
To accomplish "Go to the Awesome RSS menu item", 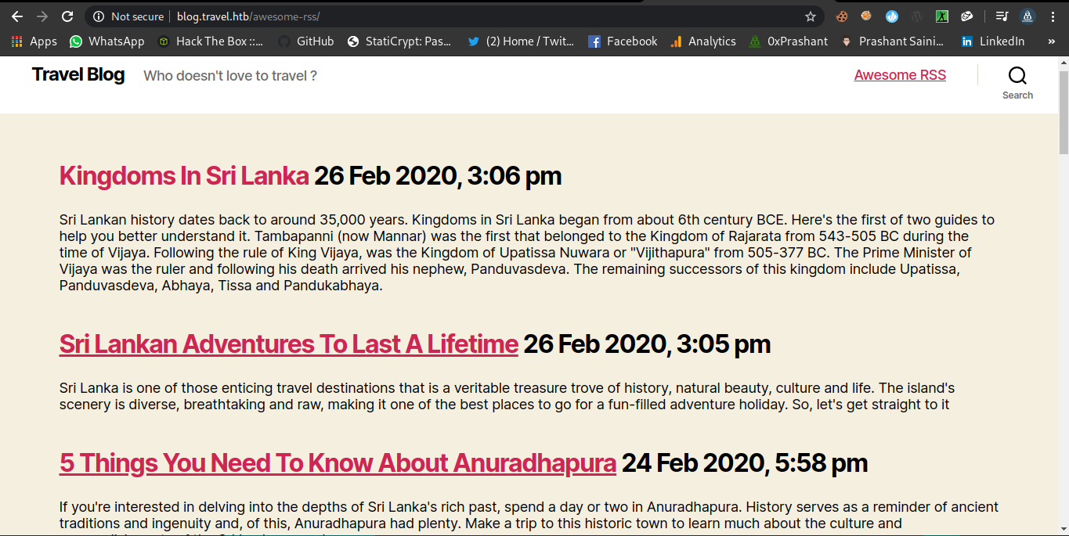I will 900,75.
